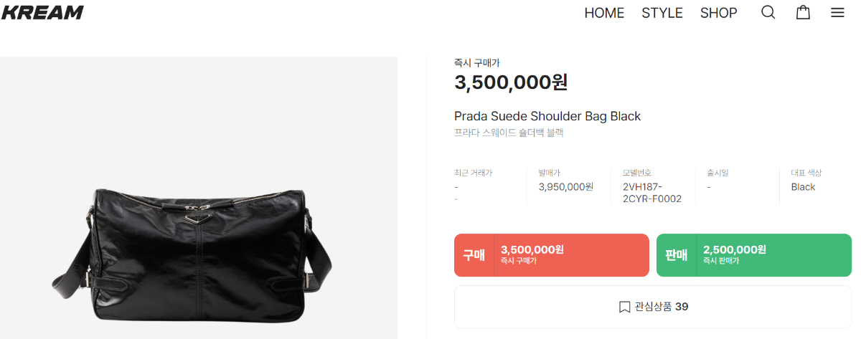Click the green 판매 sell button
The height and width of the screenshot is (339, 861).
click(x=754, y=255)
